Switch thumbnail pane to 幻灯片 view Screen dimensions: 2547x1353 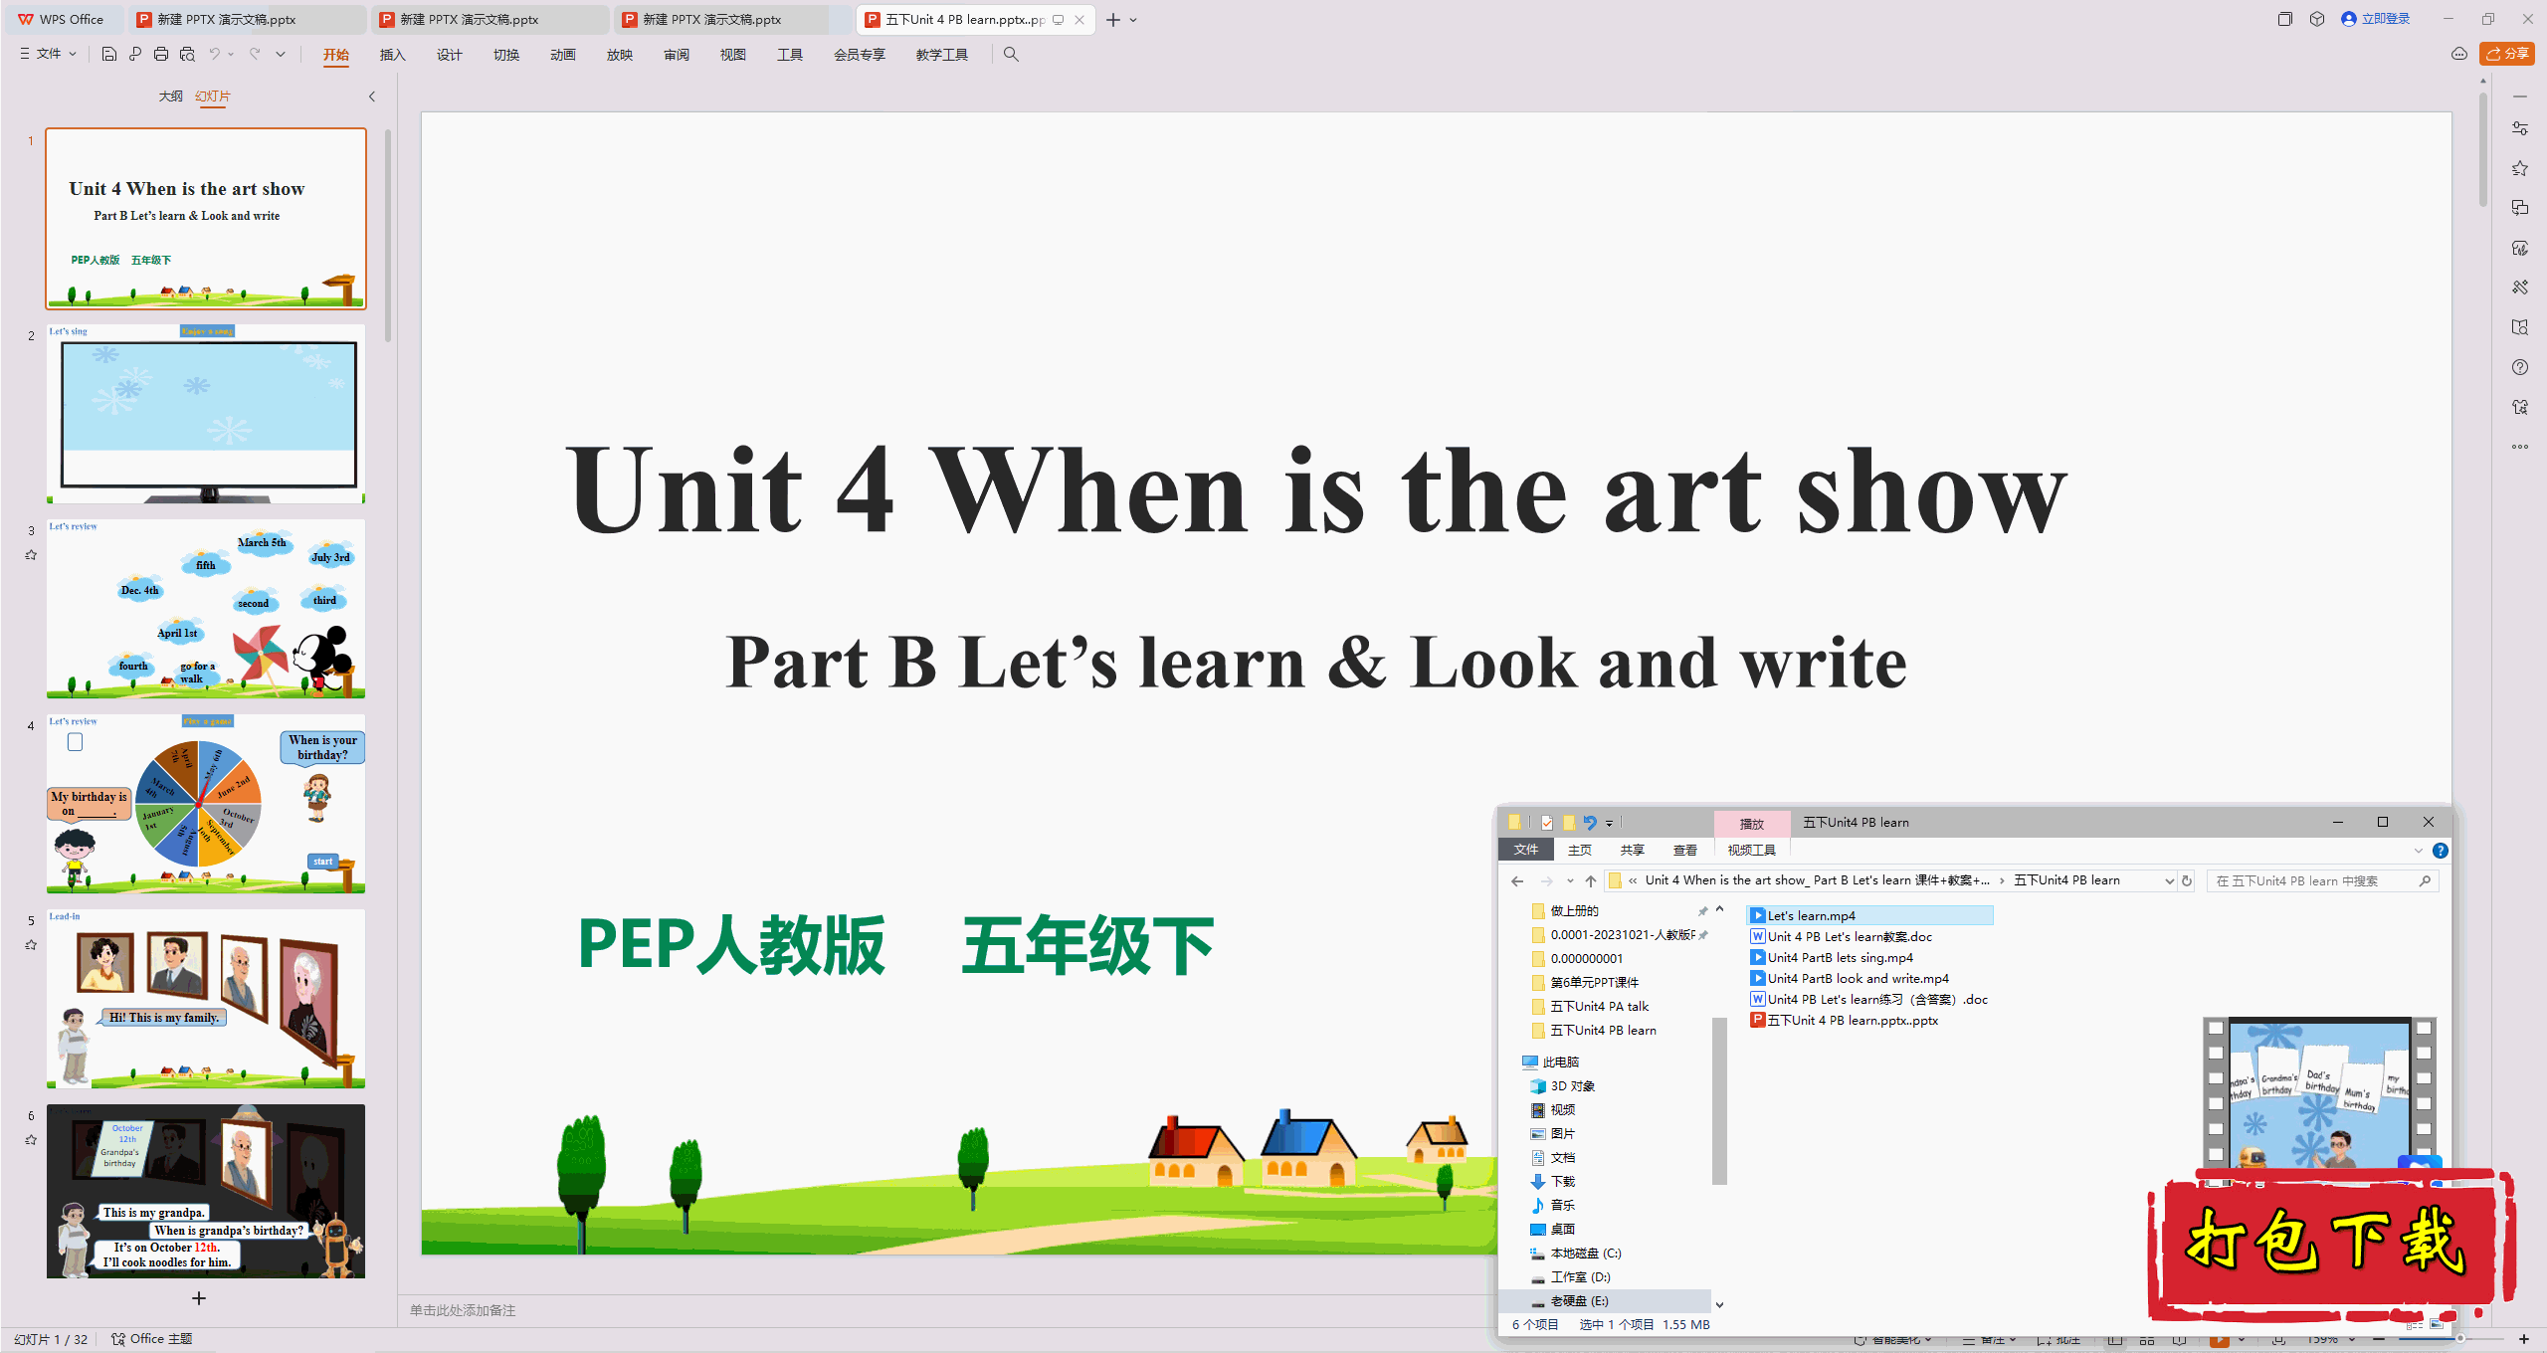tap(213, 97)
